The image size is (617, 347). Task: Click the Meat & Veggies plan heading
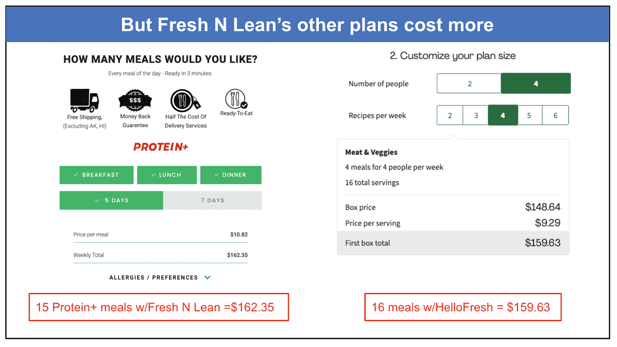[x=371, y=152]
